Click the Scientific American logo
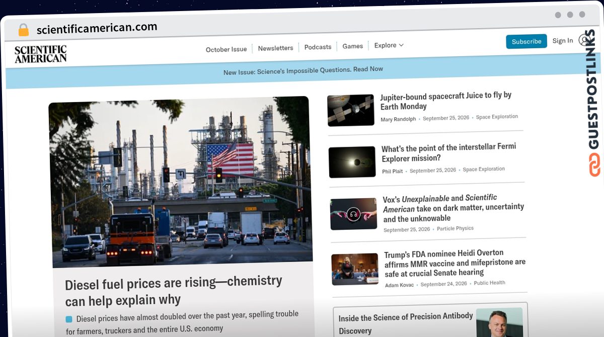 coord(41,54)
